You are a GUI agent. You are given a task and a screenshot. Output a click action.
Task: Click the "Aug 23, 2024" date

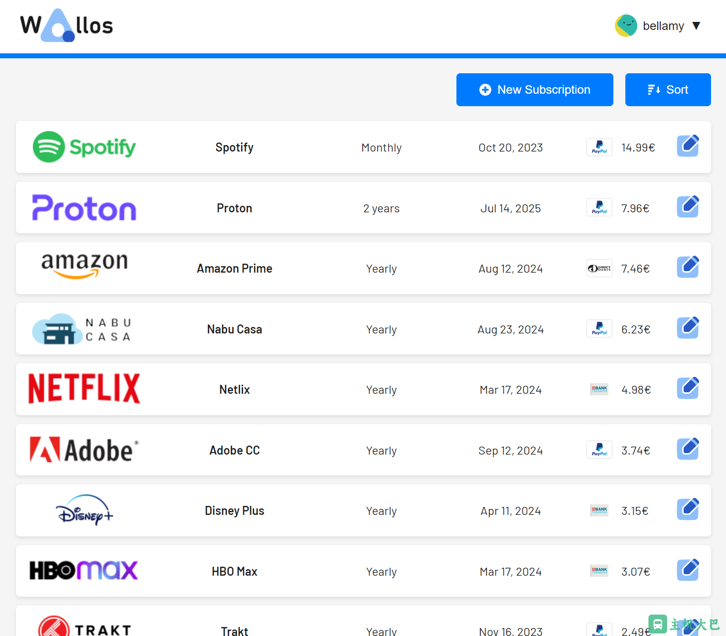[x=511, y=330]
